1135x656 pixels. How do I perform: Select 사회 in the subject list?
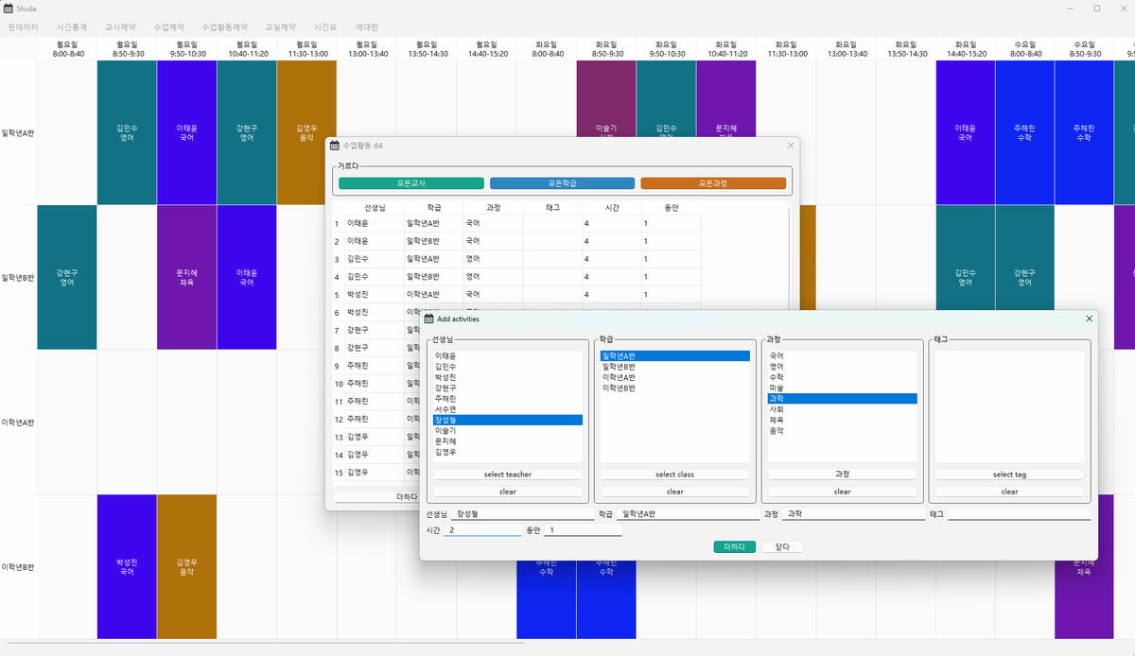point(843,409)
